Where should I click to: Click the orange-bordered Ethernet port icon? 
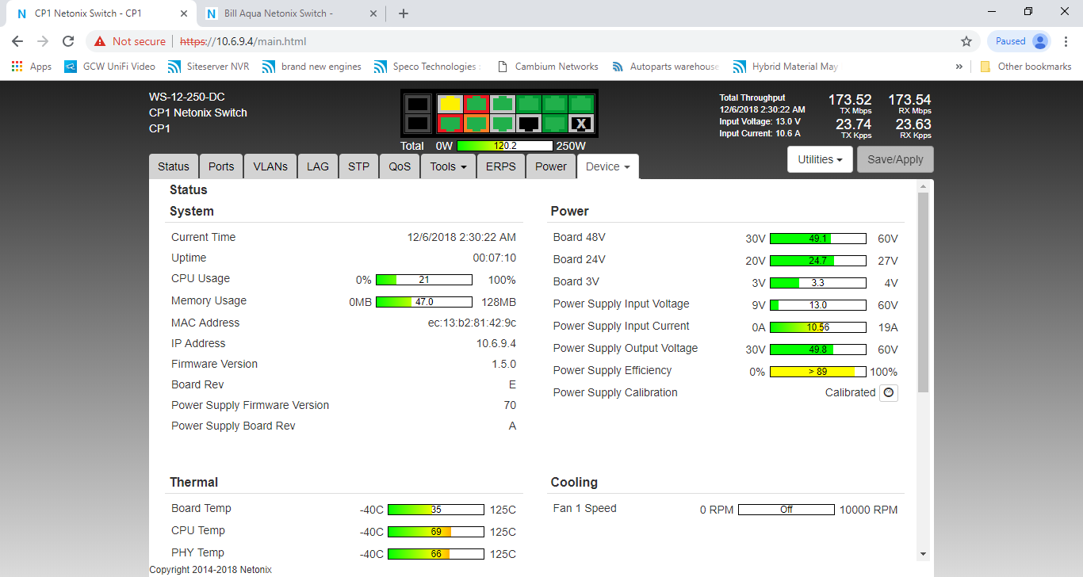476,124
